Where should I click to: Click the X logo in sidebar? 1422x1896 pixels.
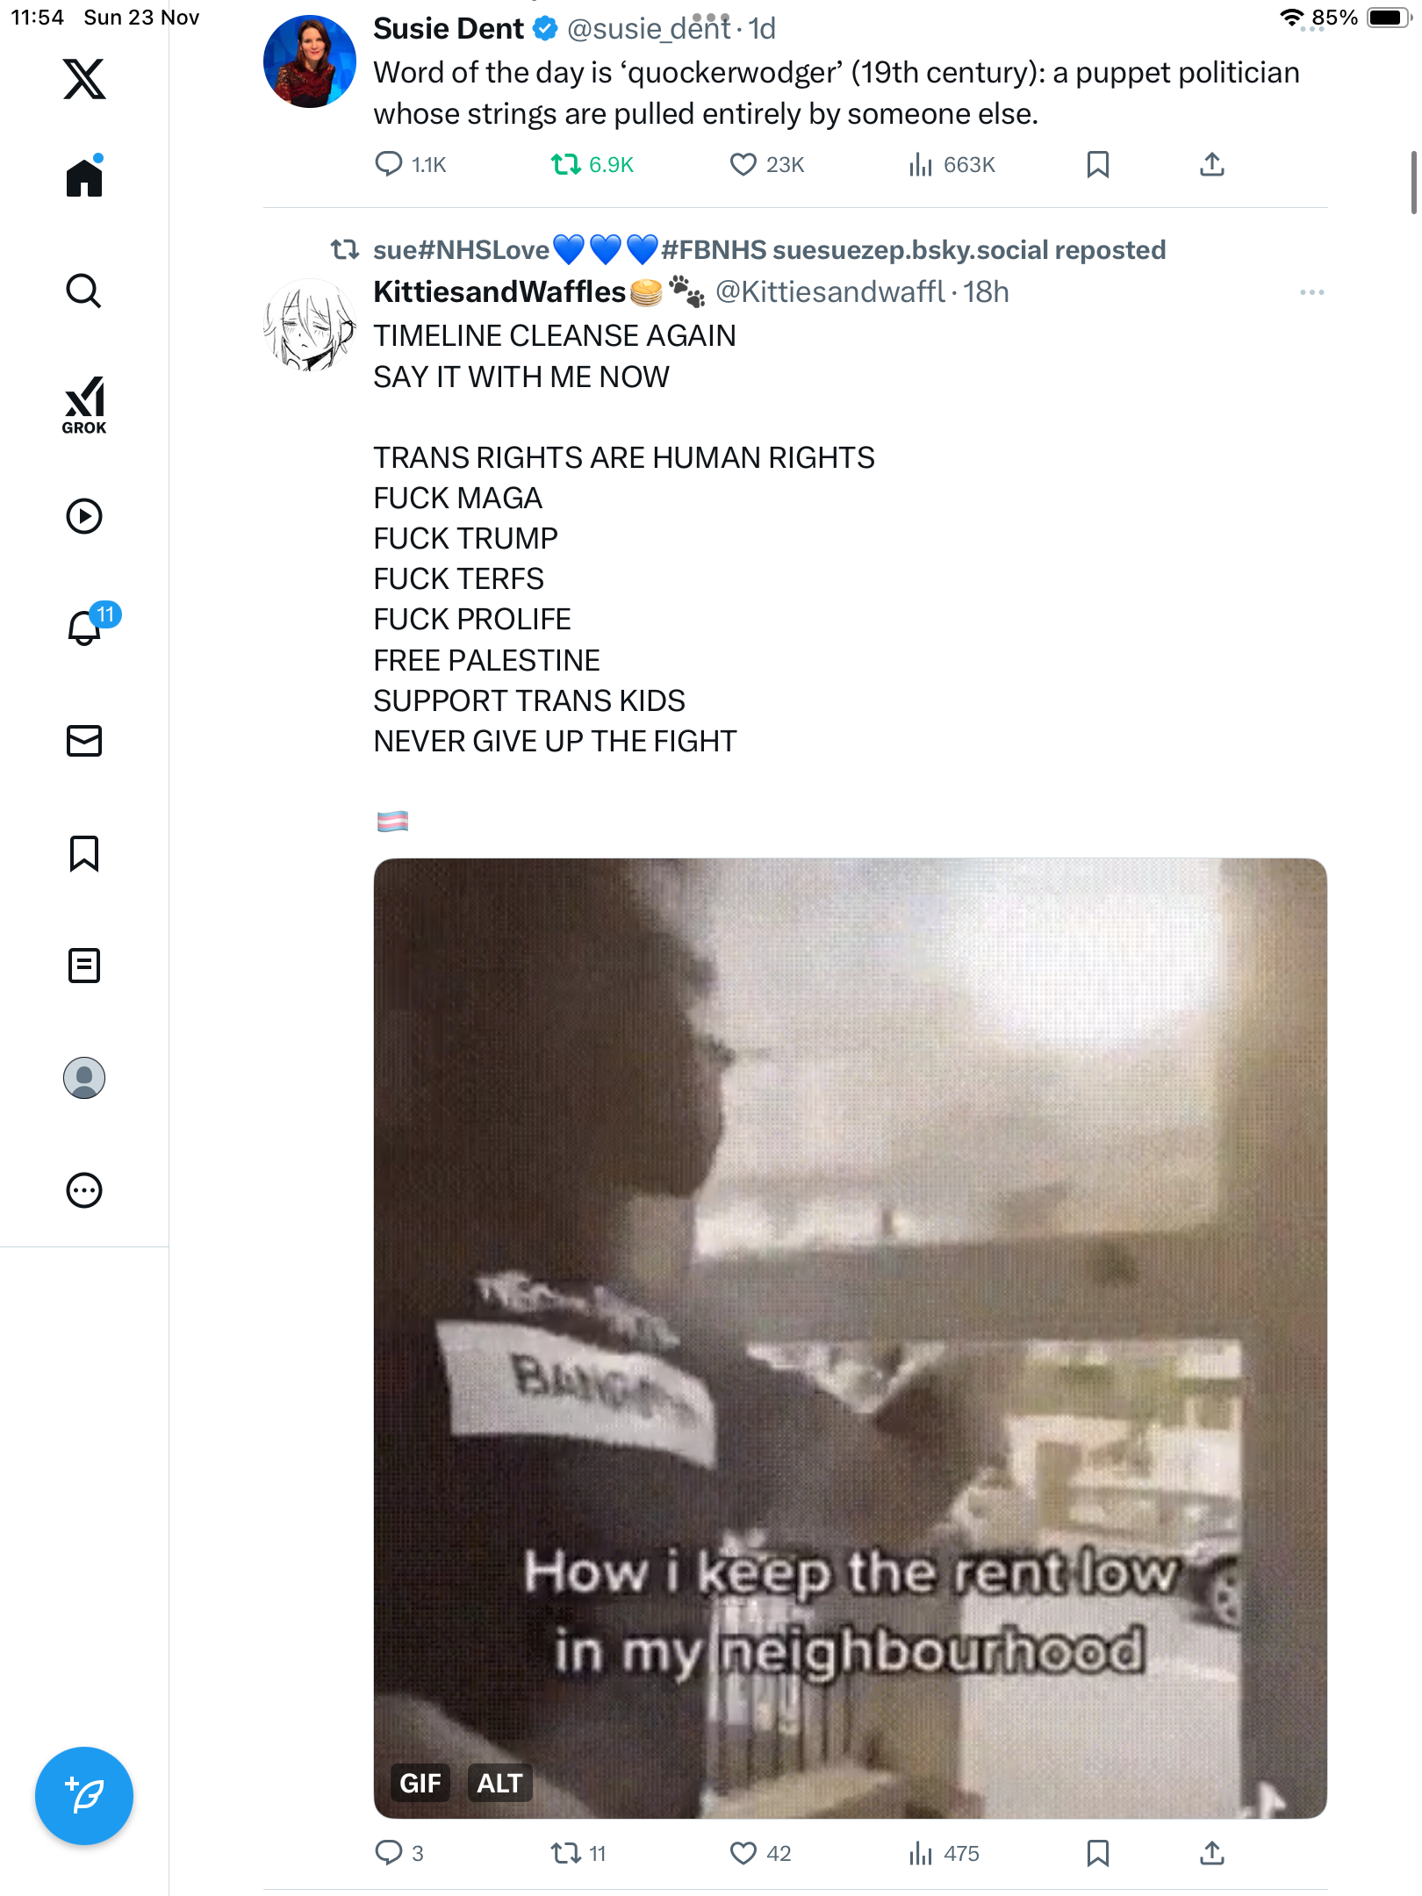[x=84, y=79]
